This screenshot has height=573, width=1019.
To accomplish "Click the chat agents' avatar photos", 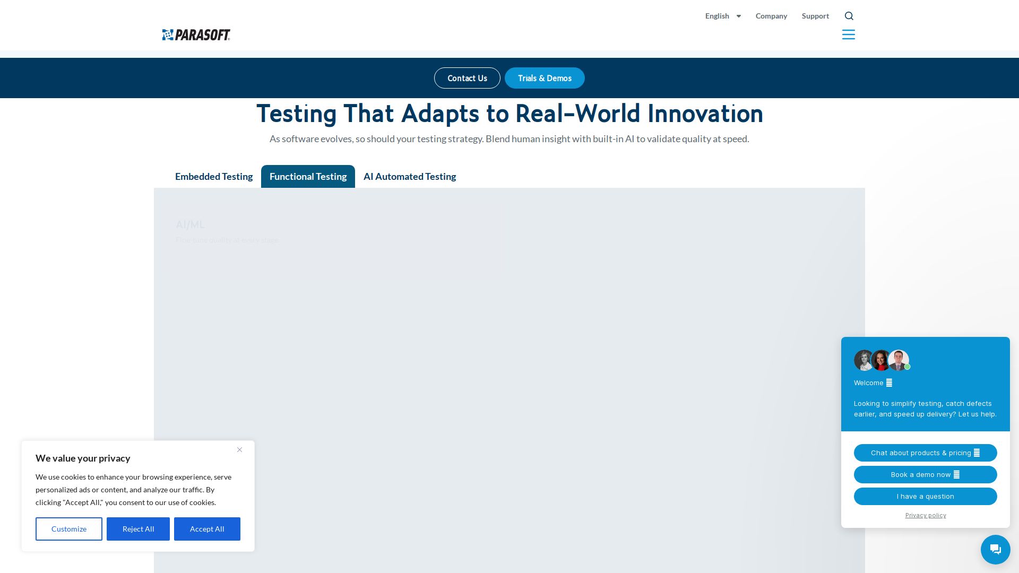I will 881,360.
